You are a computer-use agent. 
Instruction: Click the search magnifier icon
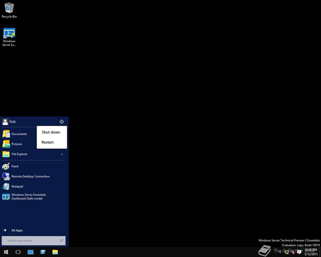61,241
